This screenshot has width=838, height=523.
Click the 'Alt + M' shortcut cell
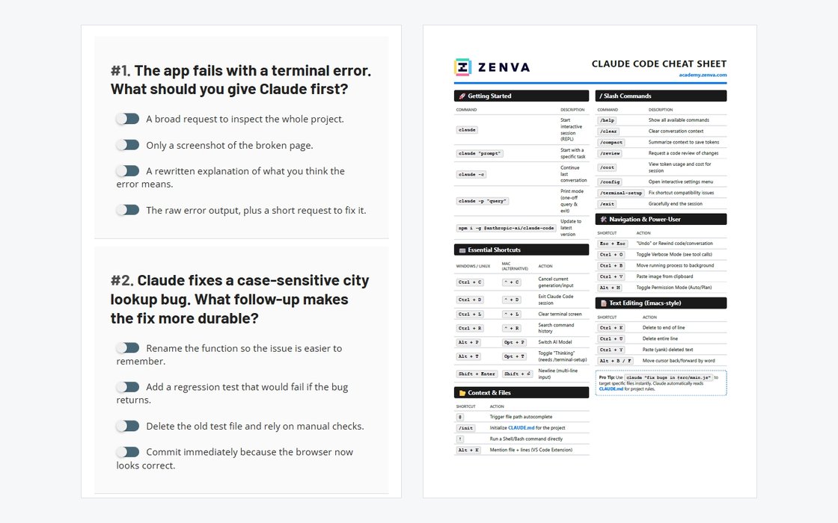point(610,288)
